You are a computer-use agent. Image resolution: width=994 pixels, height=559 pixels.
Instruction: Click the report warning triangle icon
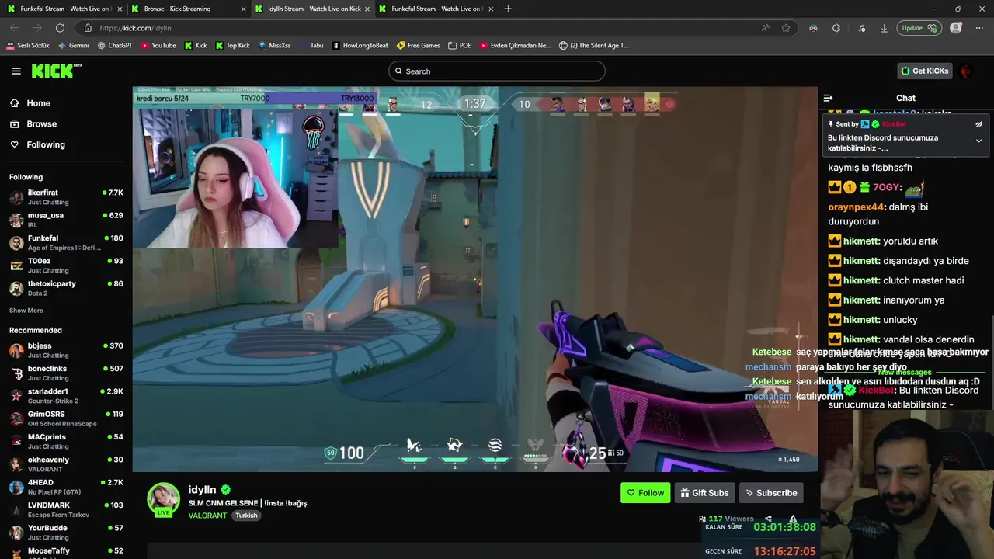[x=793, y=519]
